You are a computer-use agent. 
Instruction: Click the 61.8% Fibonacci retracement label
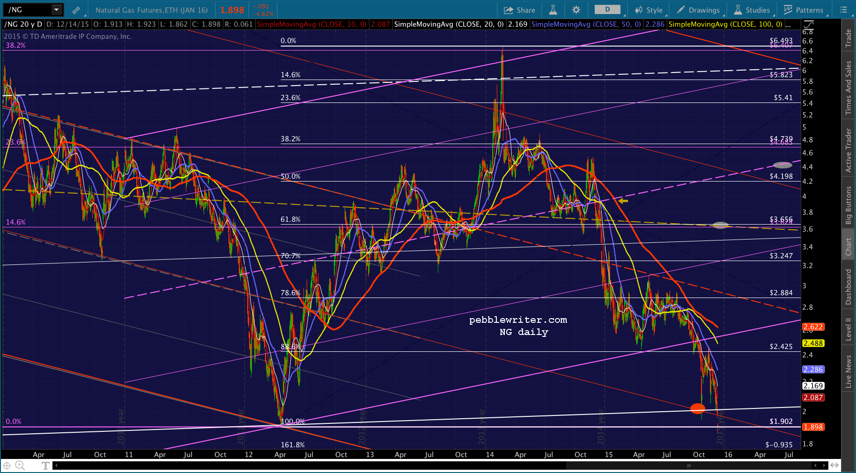point(290,219)
